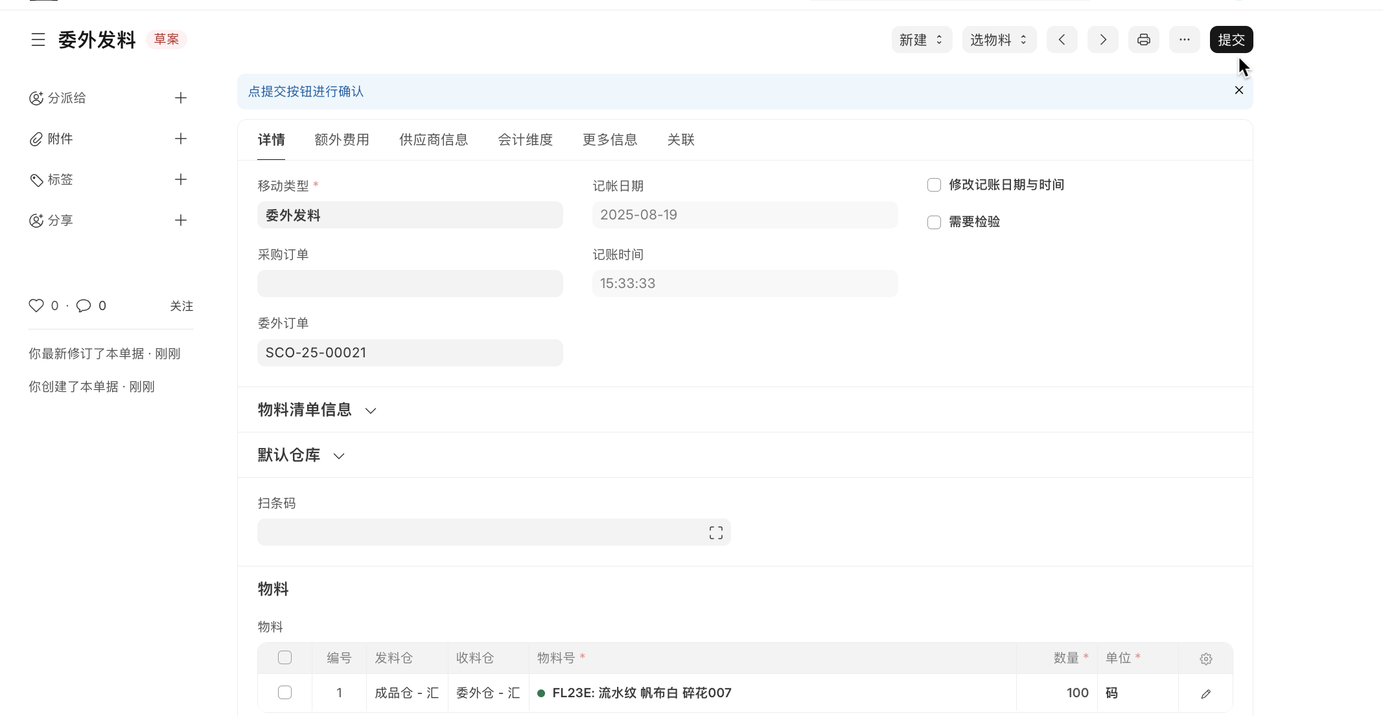Enable 修改记账日期与时间 checkbox
This screenshot has width=1383, height=716.
click(x=934, y=185)
